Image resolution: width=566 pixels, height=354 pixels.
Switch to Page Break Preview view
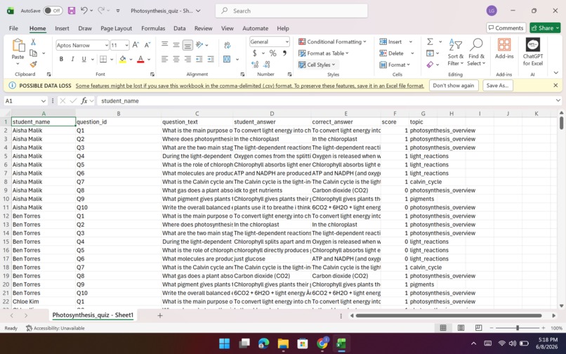point(478,328)
